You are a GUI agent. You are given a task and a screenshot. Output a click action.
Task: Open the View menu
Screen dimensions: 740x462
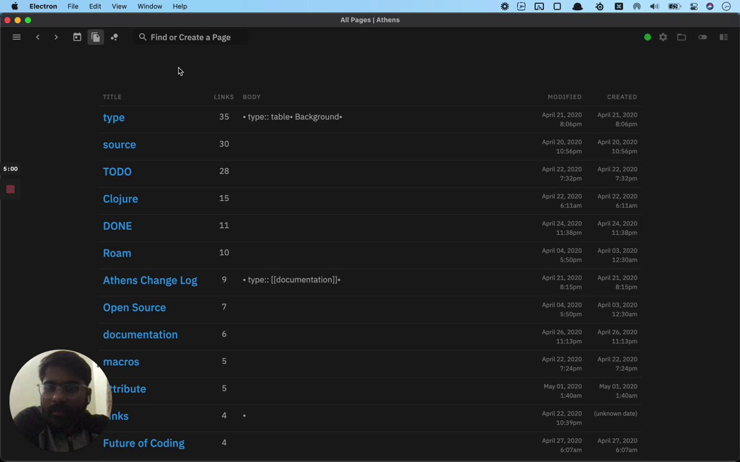pyautogui.click(x=119, y=6)
